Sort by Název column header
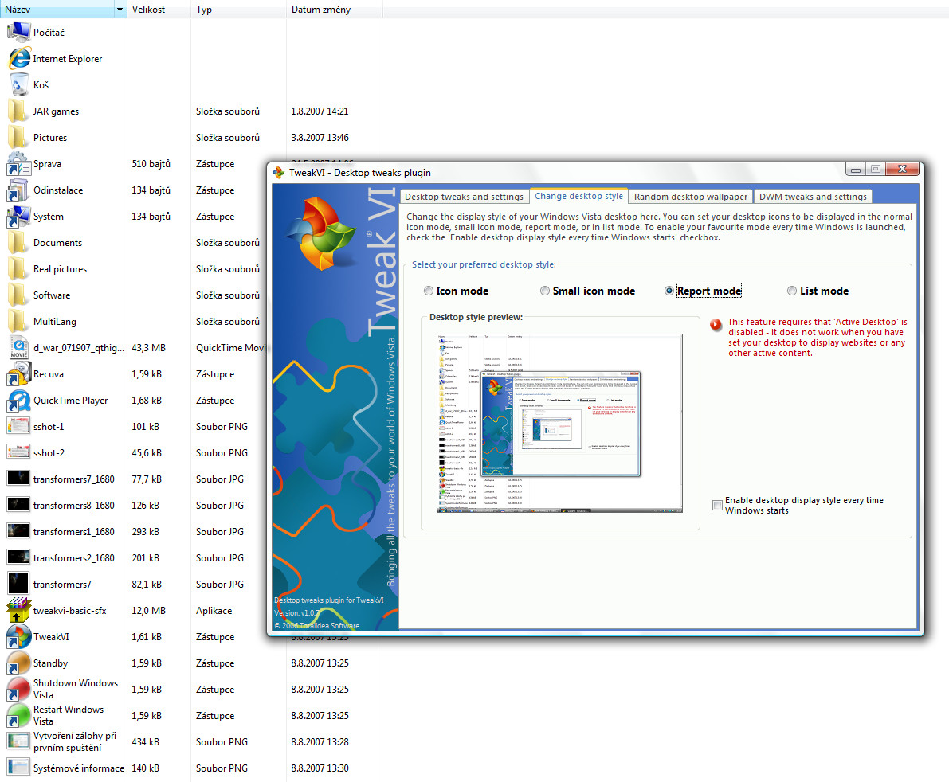The image size is (949, 782). click(57, 10)
